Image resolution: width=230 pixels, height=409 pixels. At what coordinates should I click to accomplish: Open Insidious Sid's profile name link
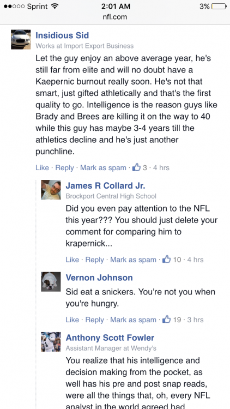click(x=62, y=35)
